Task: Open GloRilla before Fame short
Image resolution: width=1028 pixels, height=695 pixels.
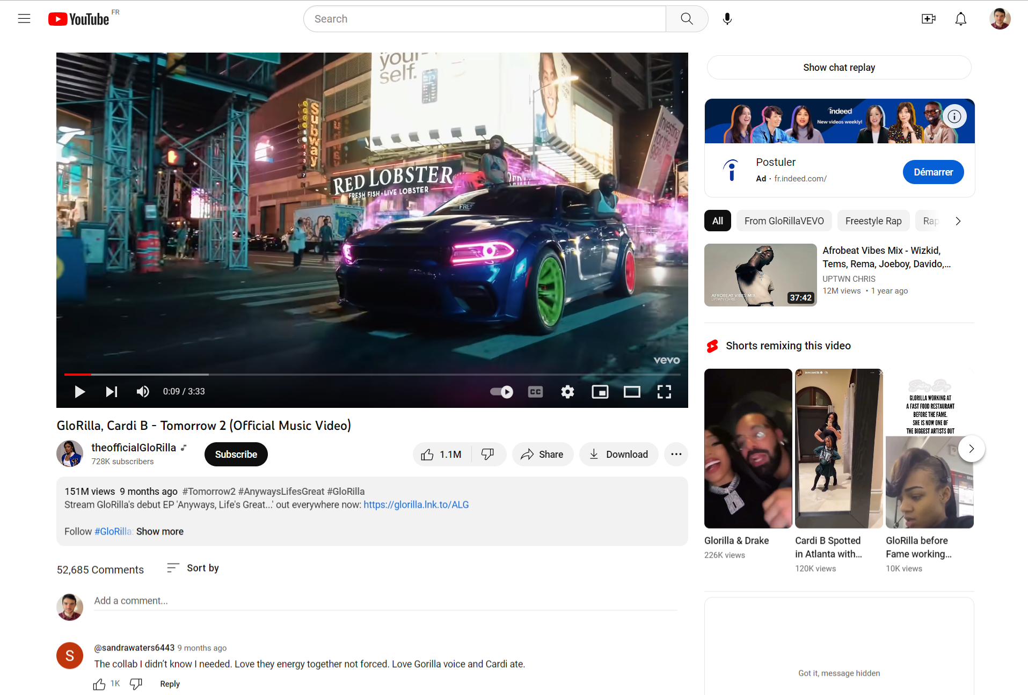Action: click(x=929, y=449)
